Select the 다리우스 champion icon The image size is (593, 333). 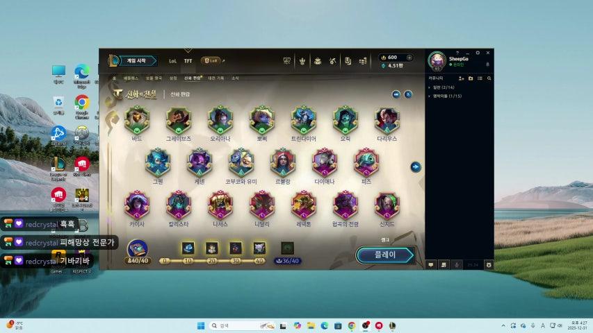click(x=387, y=120)
